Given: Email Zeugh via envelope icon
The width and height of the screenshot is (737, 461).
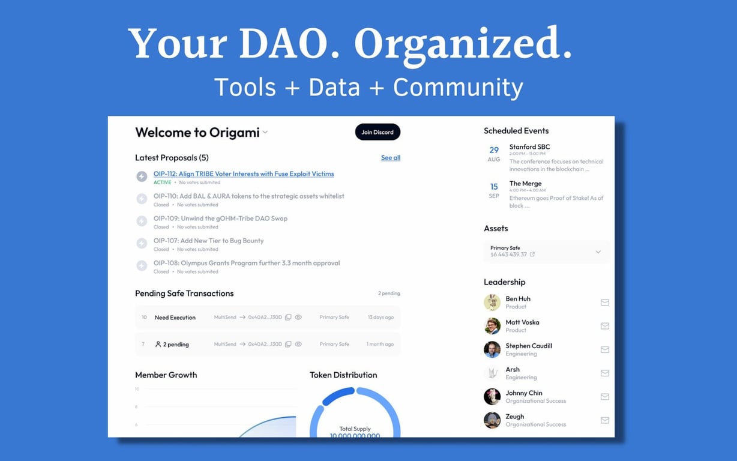Looking at the screenshot, I should (605, 420).
